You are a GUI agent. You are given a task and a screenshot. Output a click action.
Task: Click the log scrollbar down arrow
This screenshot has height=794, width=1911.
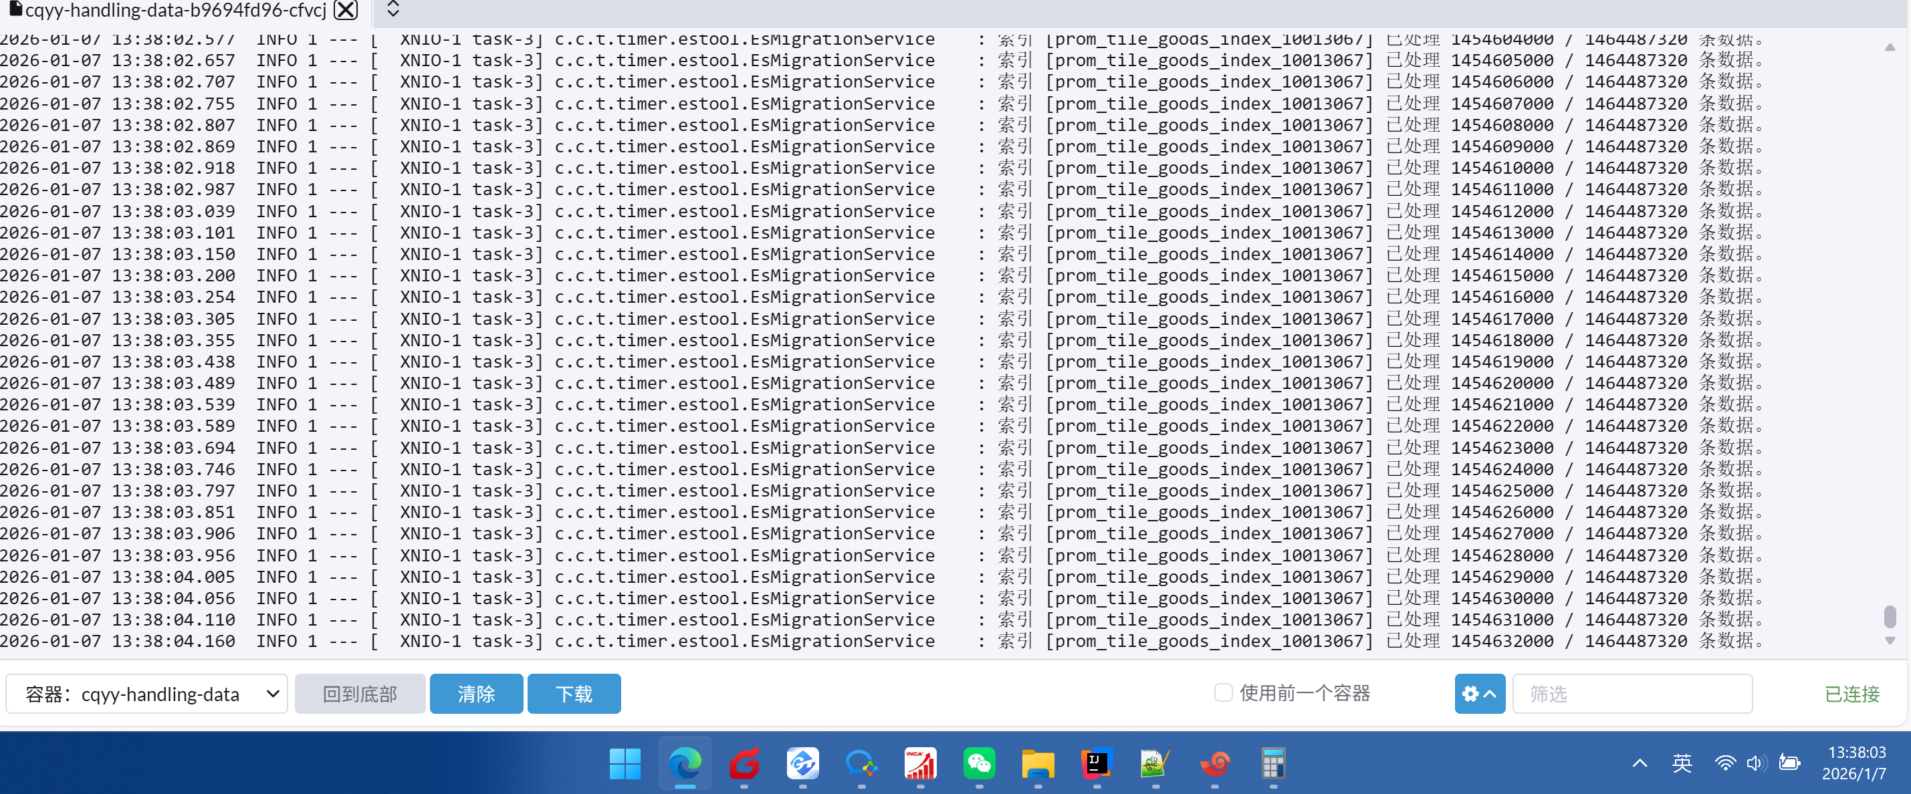pyautogui.click(x=1890, y=640)
